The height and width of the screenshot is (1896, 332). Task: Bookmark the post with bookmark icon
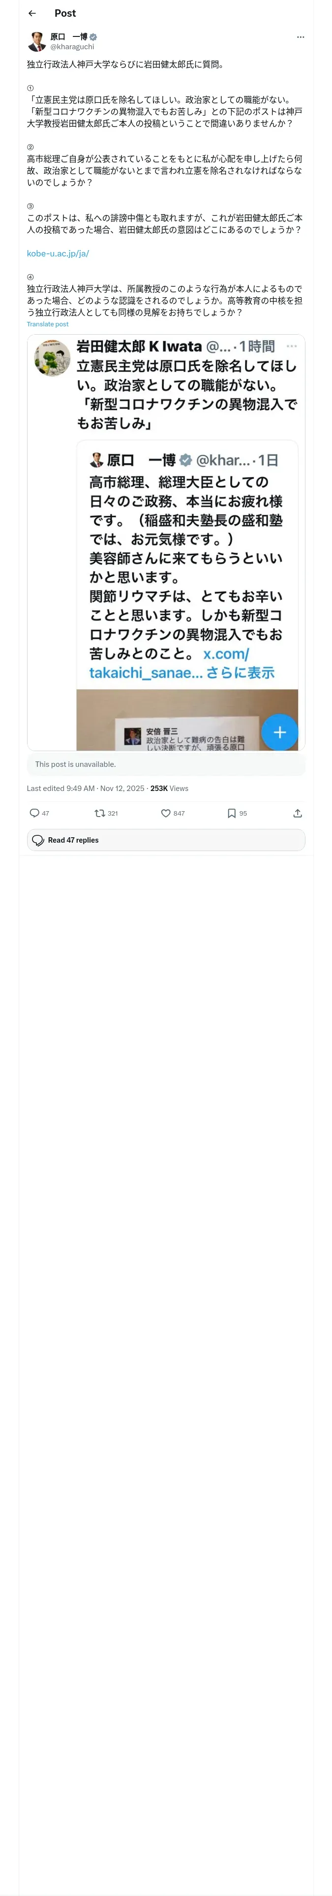[x=231, y=813]
